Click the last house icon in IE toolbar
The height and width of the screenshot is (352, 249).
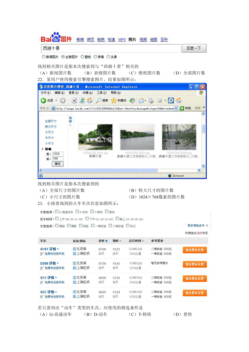coord(179,100)
